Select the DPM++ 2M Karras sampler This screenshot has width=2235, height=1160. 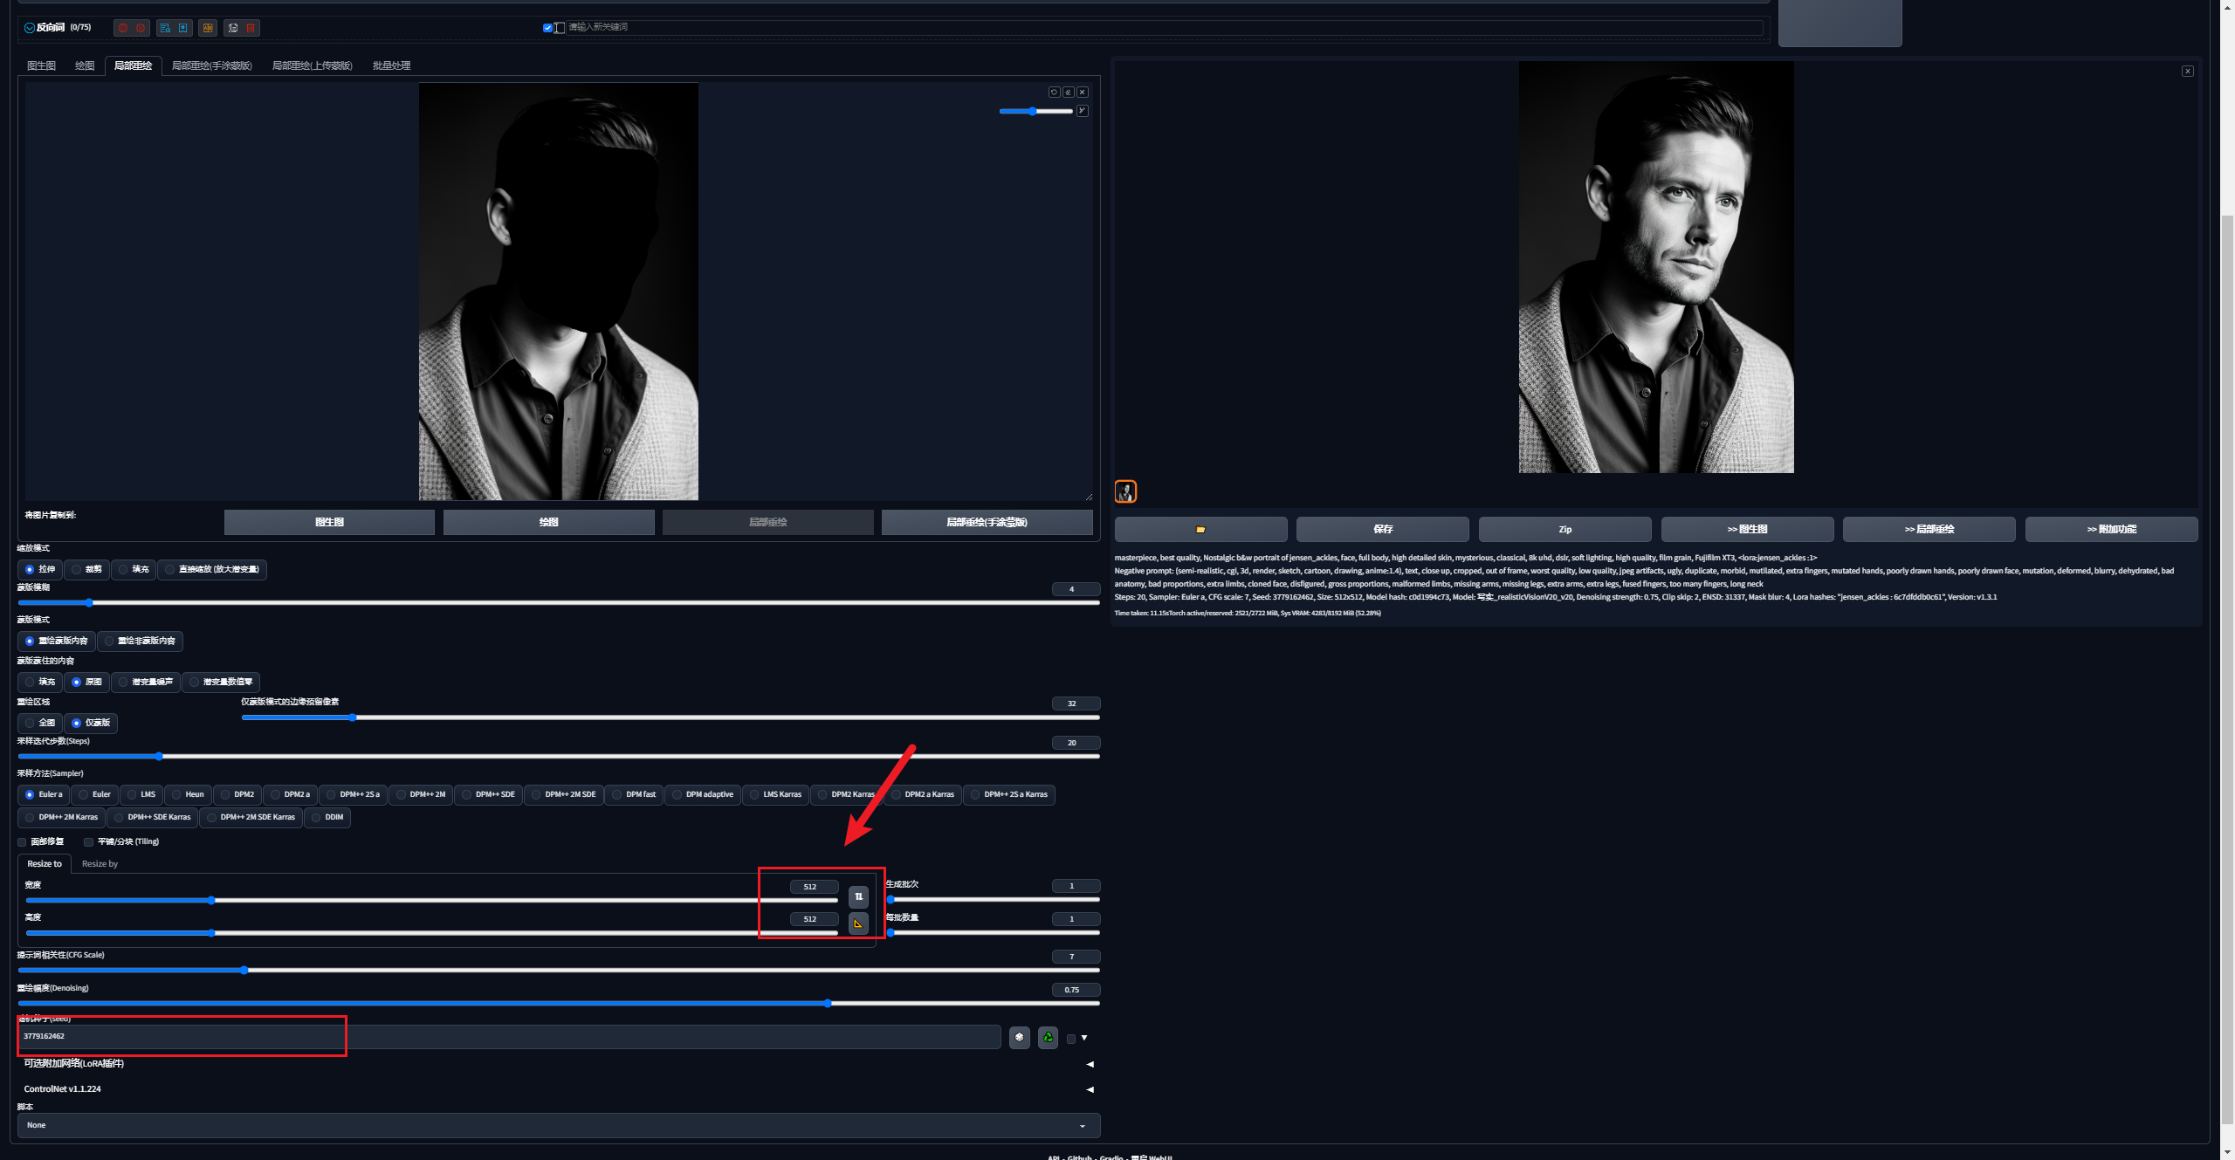click(x=61, y=817)
